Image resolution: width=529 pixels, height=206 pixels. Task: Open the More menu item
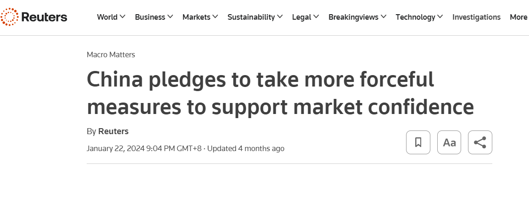pyautogui.click(x=518, y=17)
